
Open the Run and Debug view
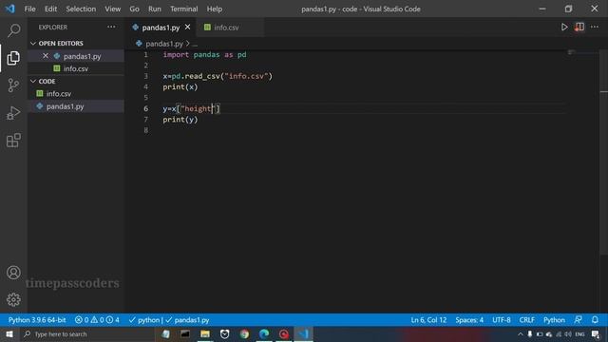coord(13,113)
